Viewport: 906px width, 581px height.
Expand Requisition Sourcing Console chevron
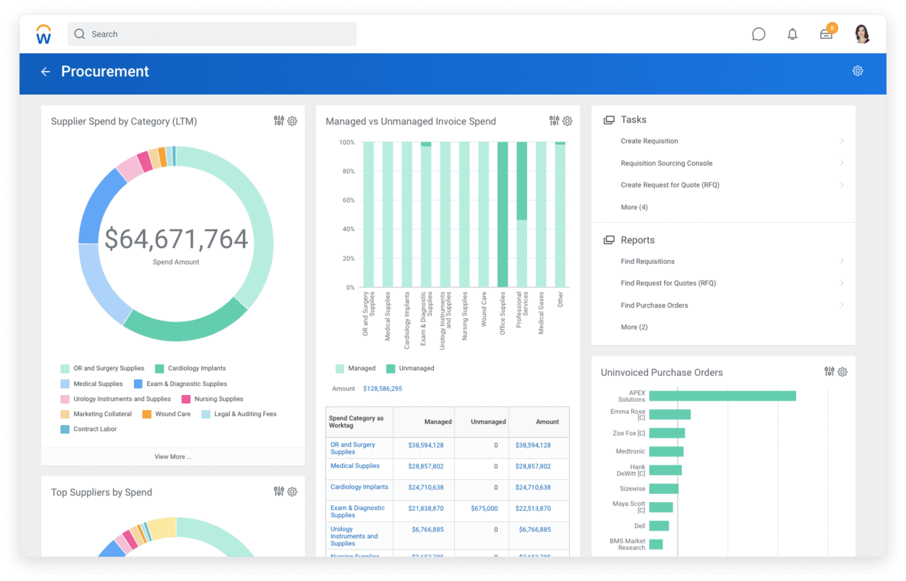841,163
